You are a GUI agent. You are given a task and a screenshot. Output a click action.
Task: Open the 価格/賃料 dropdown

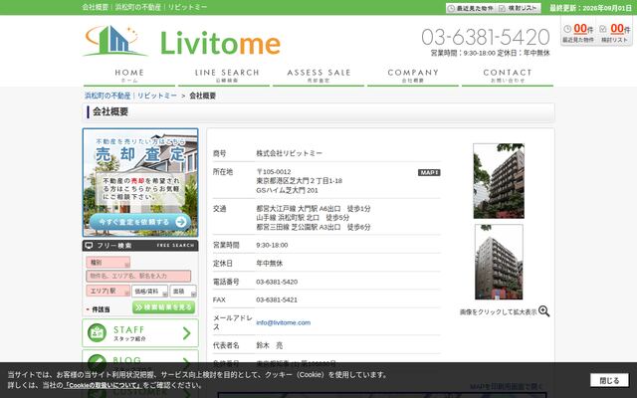149,292
